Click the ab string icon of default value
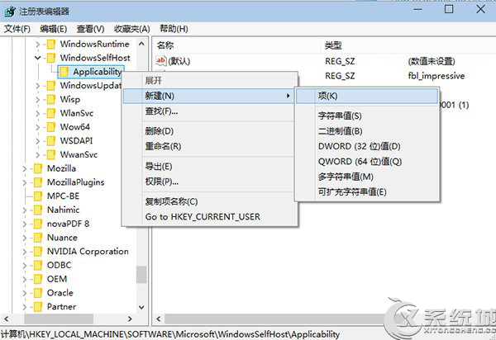Image resolution: width=496 pixels, height=340 pixels. coord(161,60)
